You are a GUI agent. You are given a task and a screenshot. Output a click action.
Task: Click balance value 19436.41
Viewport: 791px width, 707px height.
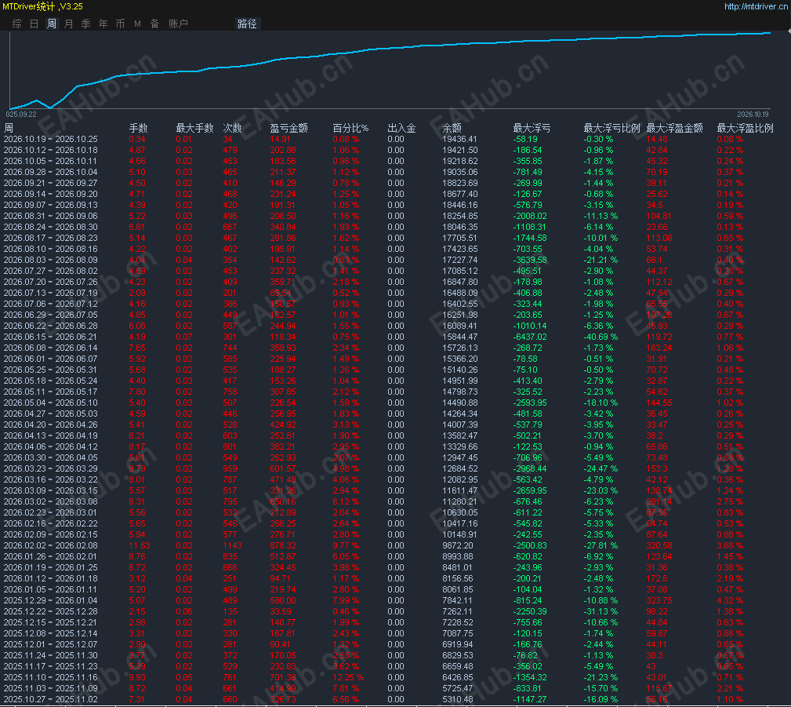[459, 140]
